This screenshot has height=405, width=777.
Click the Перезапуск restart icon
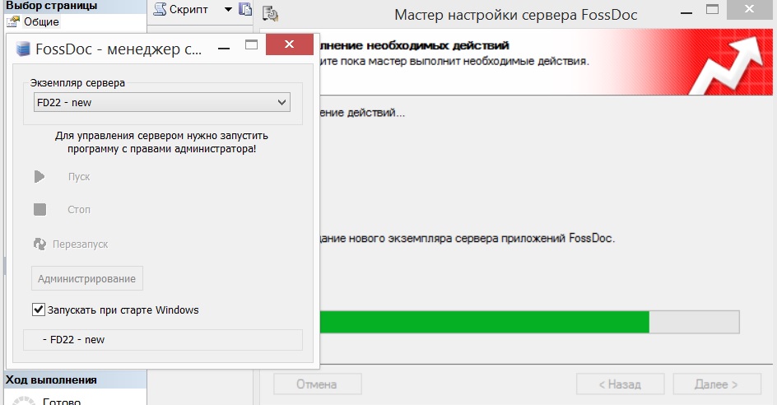(40, 244)
